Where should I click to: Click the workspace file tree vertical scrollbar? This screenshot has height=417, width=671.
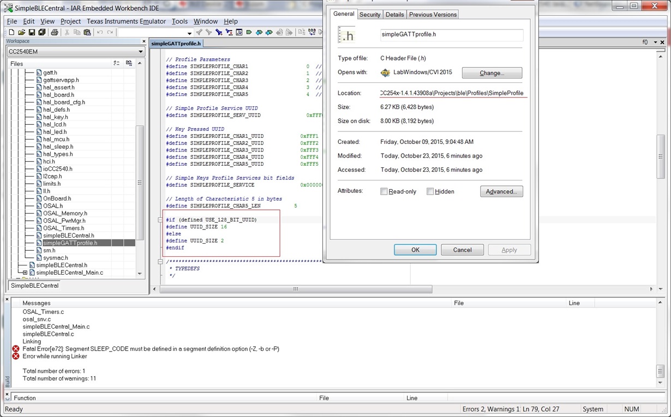(140, 183)
